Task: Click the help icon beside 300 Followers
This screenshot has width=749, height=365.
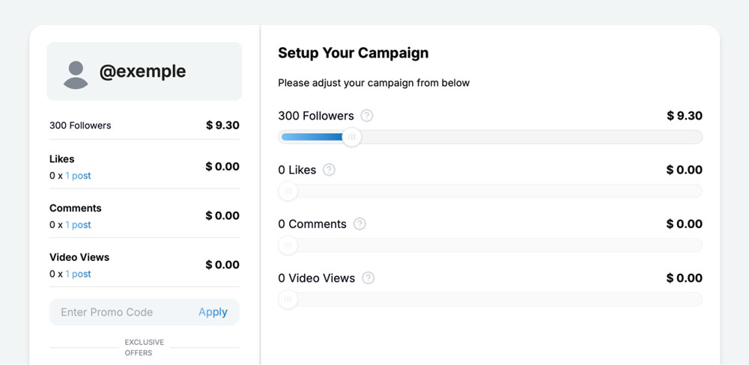Action: (x=366, y=116)
